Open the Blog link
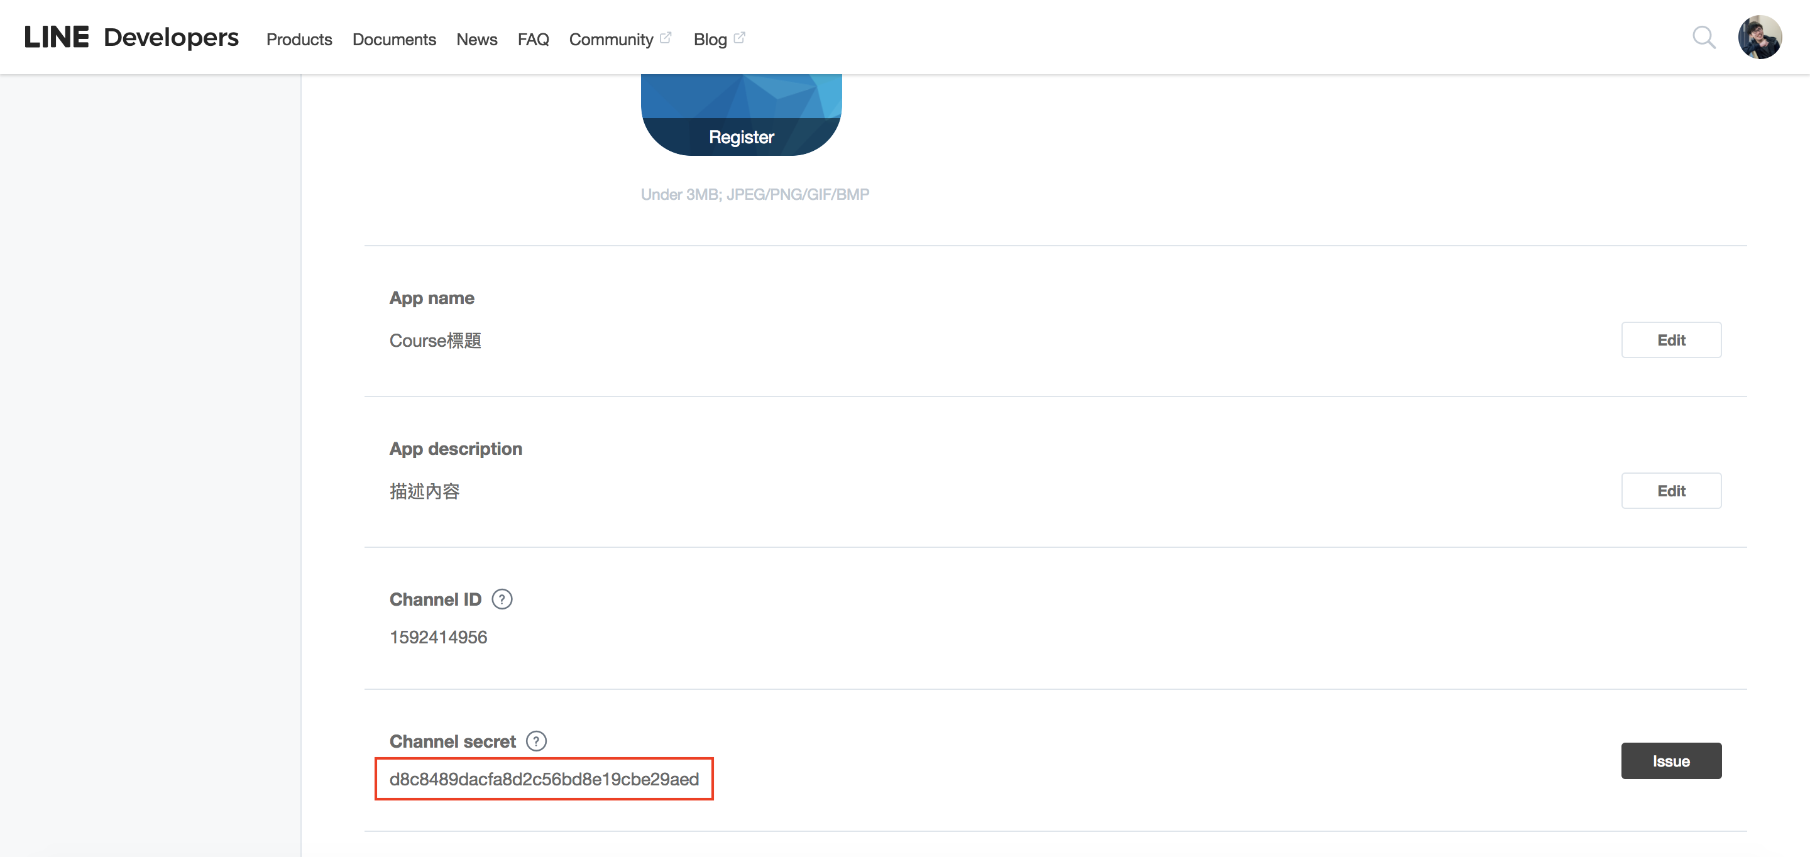The height and width of the screenshot is (857, 1810). point(719,40)
